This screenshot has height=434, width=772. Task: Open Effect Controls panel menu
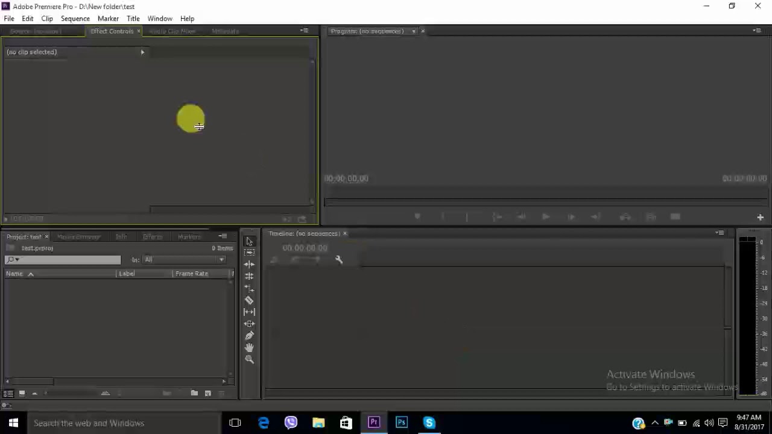coord(305,31)
